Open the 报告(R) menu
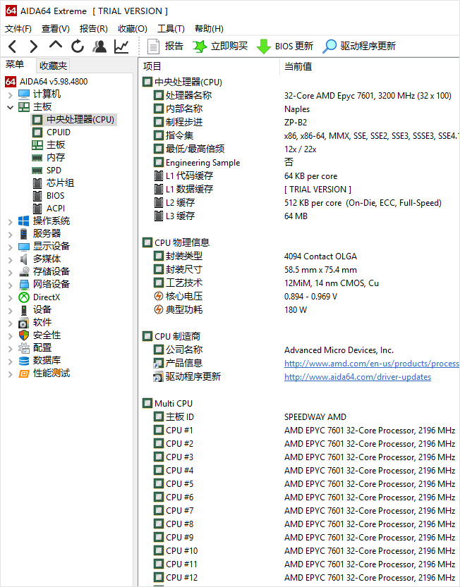The image size is (460, 587). pyautogui.click(x=94, y=29)
